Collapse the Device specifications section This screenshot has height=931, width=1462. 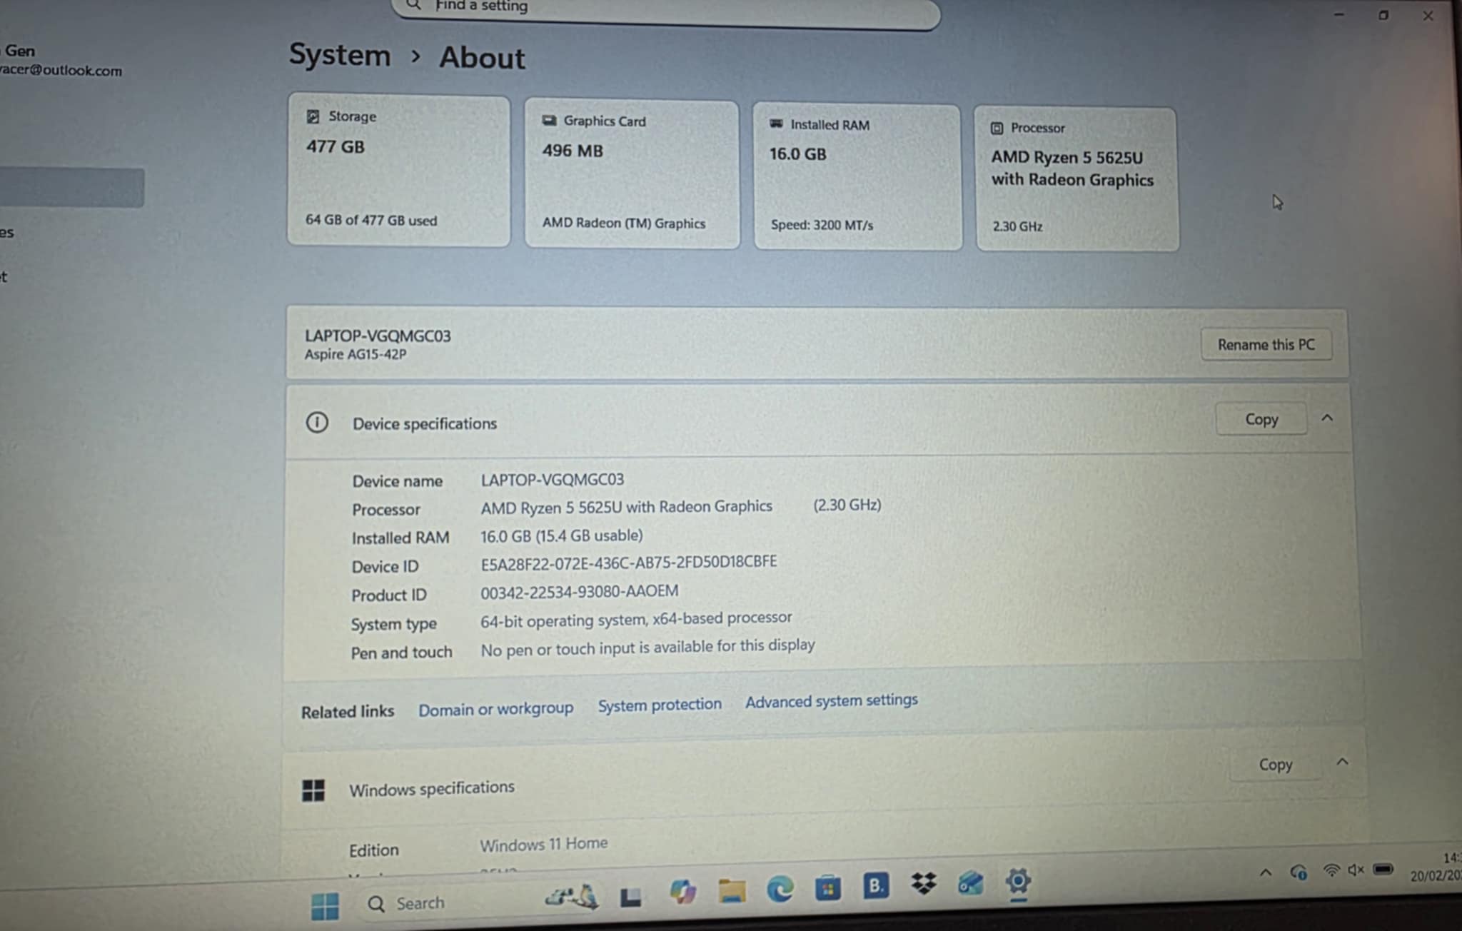click(x=1327, y=418)
